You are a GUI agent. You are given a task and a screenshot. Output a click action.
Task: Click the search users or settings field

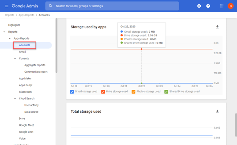(x=112, y=6)
